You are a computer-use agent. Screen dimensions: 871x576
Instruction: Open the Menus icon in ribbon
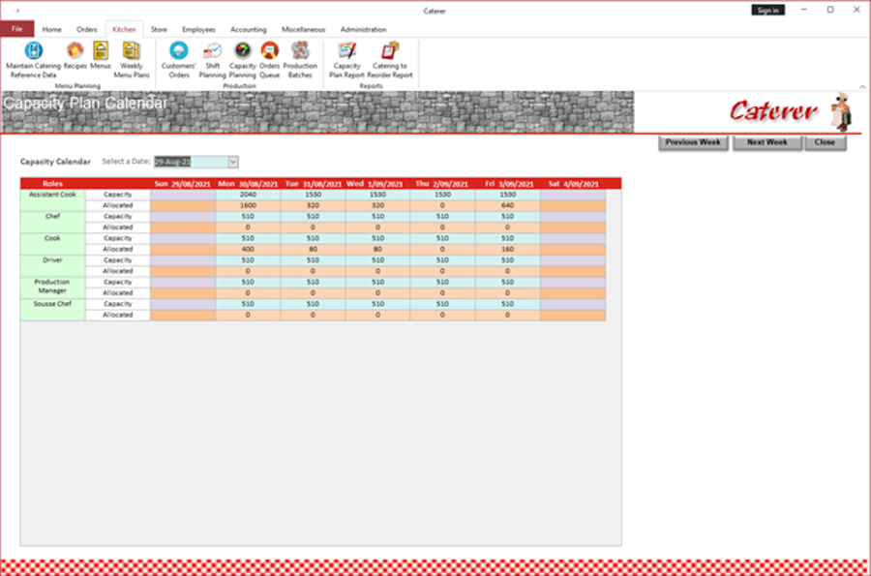pos(101,55)
